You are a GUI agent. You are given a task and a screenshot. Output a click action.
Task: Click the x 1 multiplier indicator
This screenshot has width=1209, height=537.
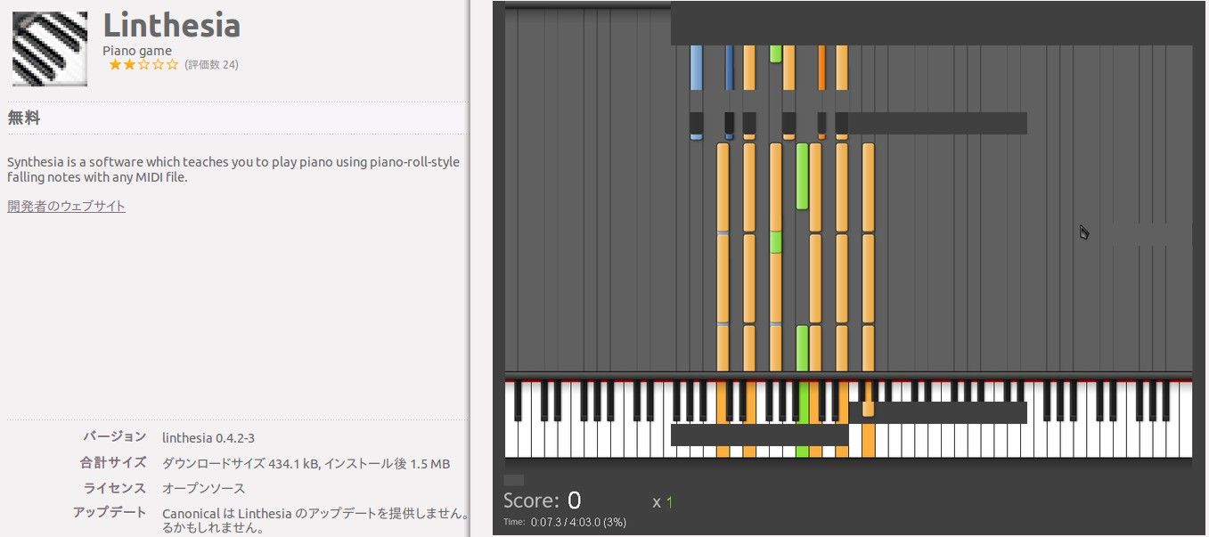(663, 502)
